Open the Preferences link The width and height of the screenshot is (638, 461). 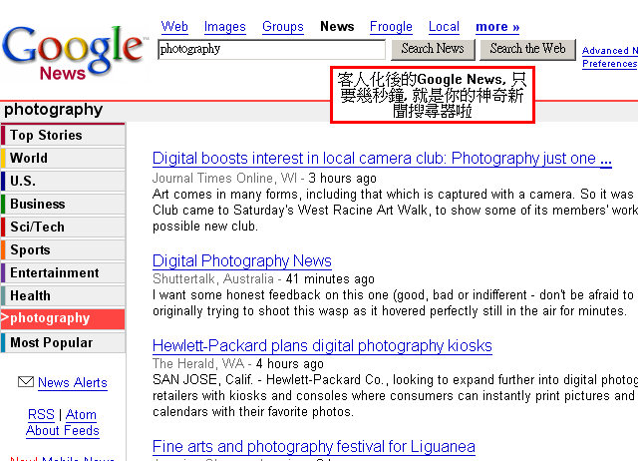point(610,64)
